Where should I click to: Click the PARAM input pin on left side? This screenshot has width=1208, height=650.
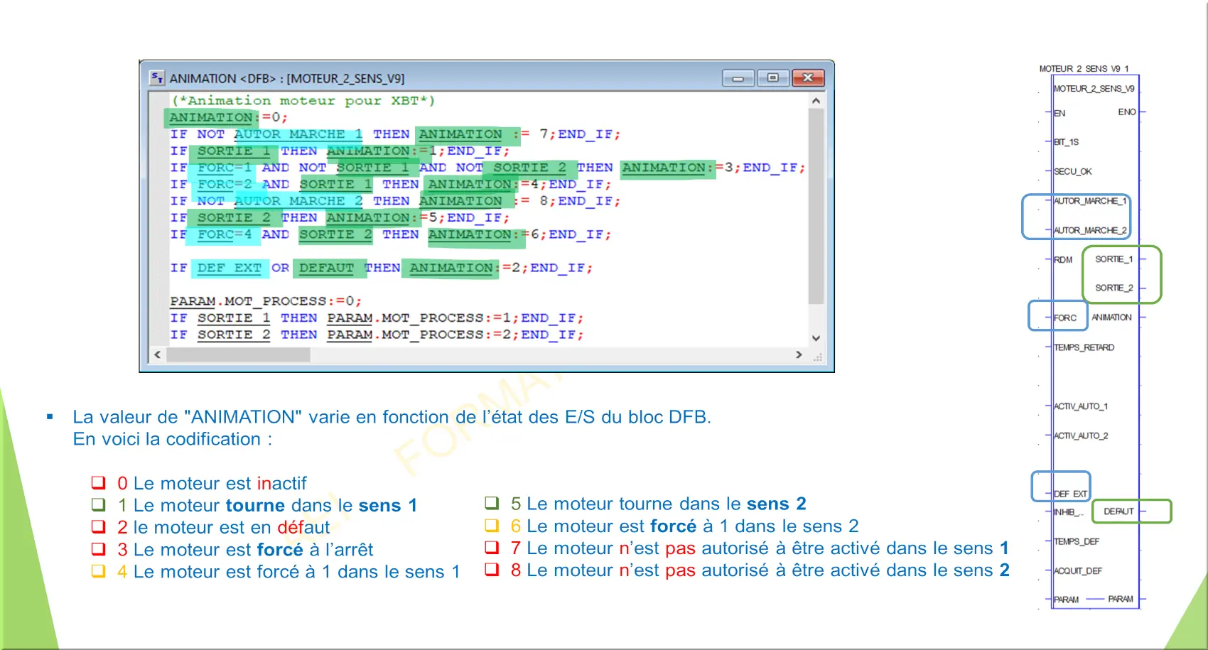pos(1066,600)
